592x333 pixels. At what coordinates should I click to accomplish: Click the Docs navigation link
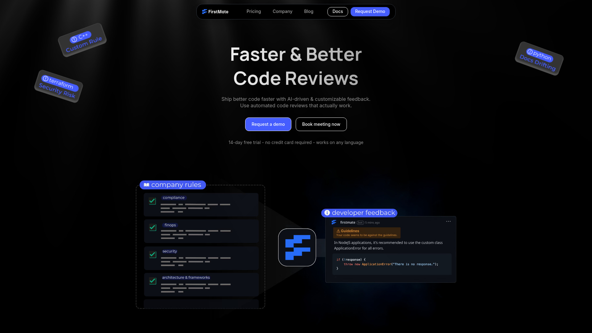tap(338, 11)
